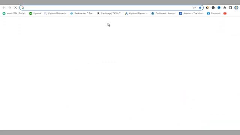Open the YouTube bookmark icon
This screenshot has width=240, height=135.
[x=225, y=13]
